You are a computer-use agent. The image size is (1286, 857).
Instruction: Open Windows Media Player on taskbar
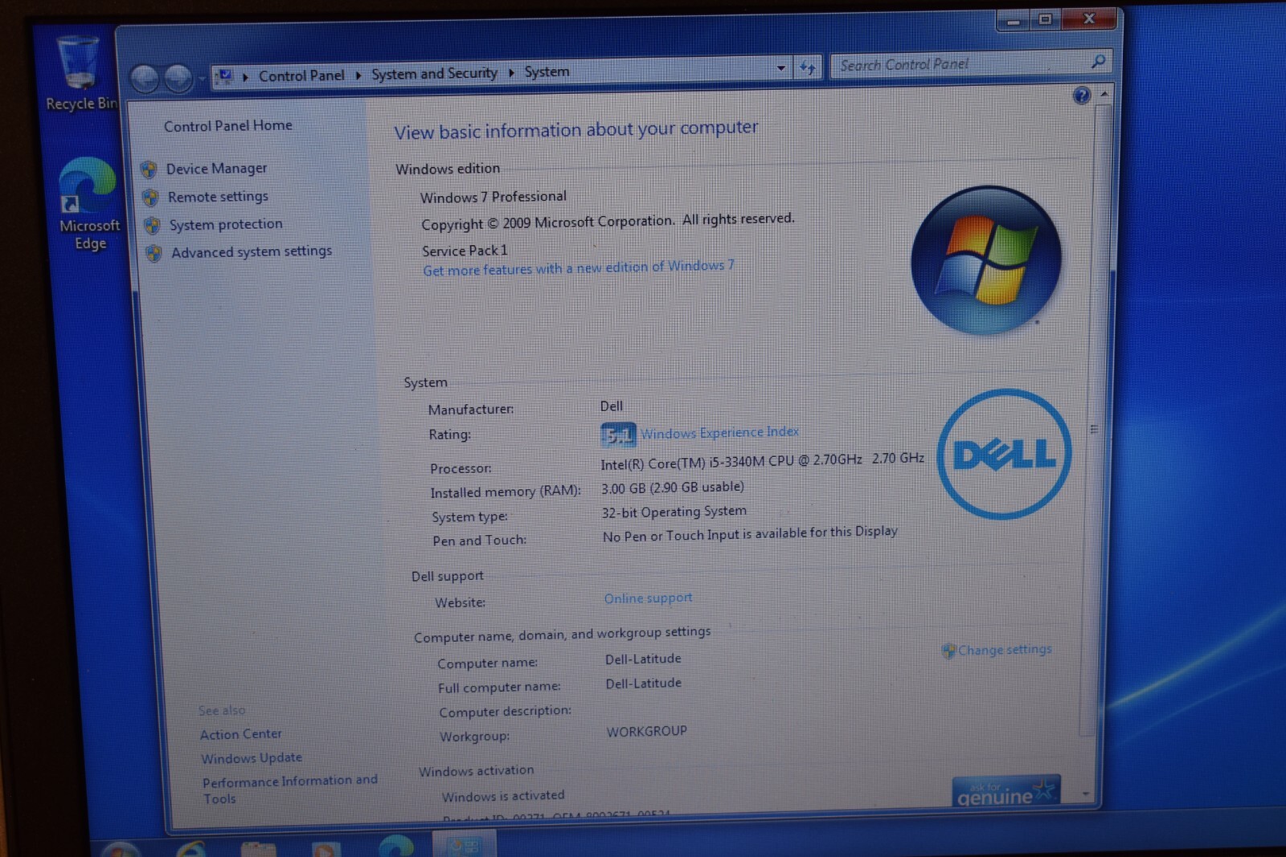point(325,849)
